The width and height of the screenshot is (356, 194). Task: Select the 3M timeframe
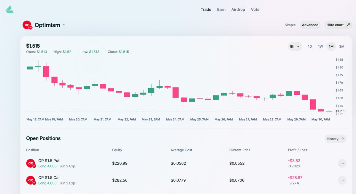(341, 46)
